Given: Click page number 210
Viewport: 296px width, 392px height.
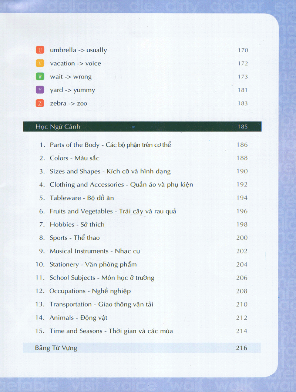Looking at the screenshot, I should (242, 305).
